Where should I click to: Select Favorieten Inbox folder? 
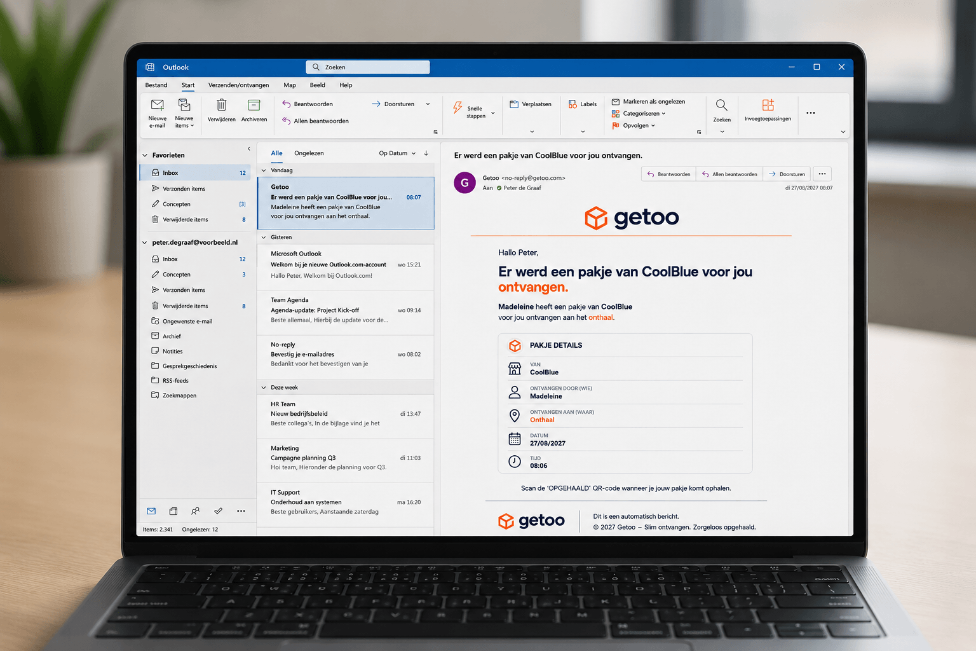pyautogui.click(x=196, y=173)
